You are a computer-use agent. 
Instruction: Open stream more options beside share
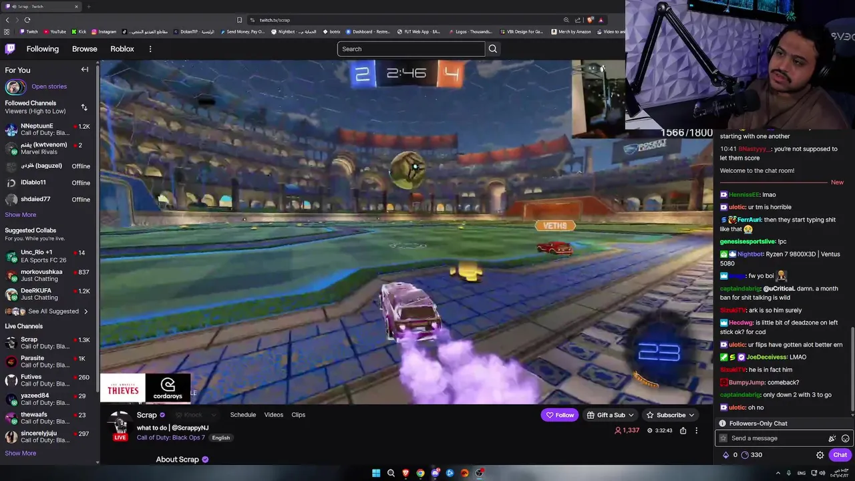[x=696, y=431]
